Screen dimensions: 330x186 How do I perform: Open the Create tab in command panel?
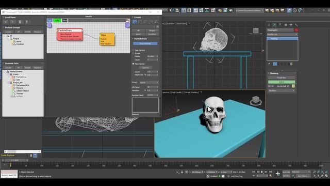click(x=269, y=25)
